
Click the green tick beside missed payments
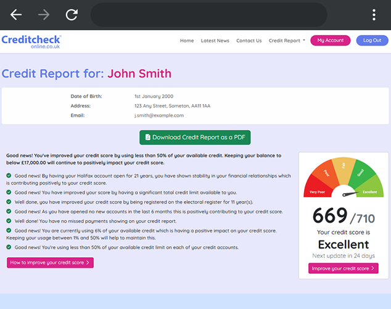point(9,221)
